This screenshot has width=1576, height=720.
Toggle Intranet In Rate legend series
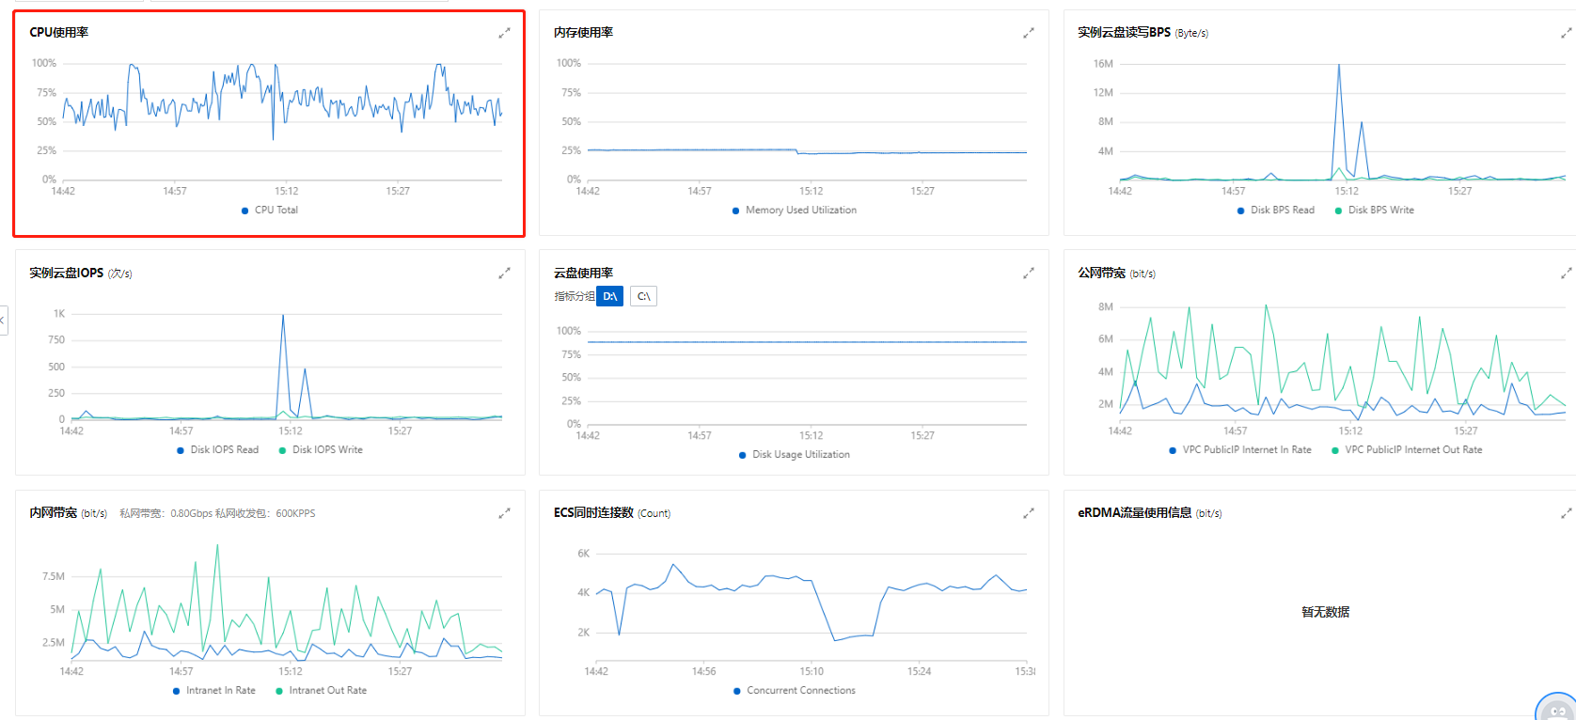[x=214, y=690]
